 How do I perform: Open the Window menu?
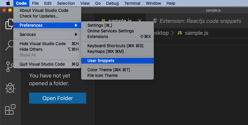tap(153, 3)
